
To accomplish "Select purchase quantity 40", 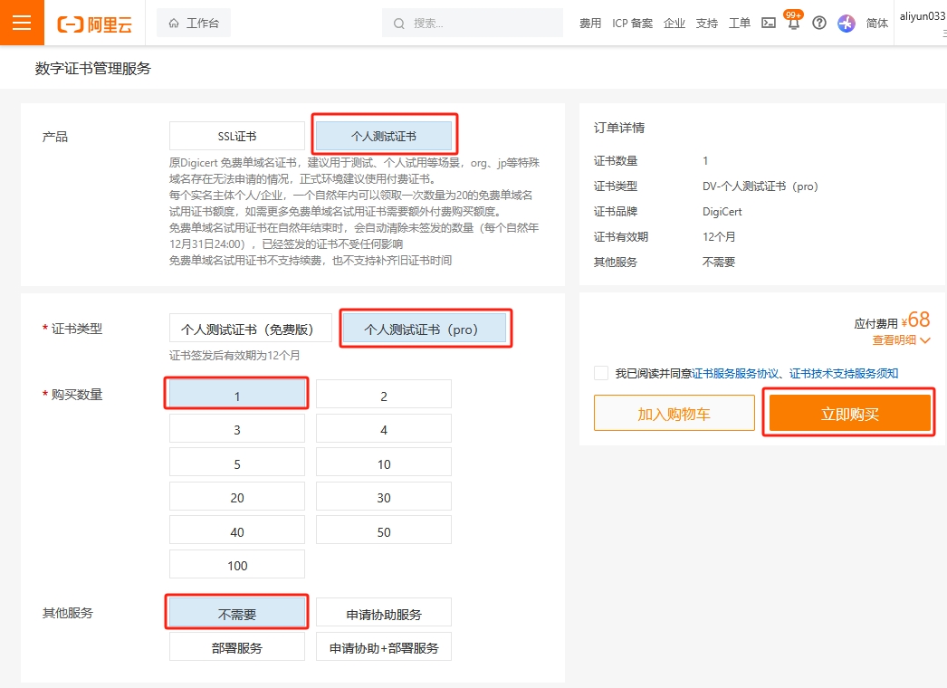I will (x=237, y=531).
